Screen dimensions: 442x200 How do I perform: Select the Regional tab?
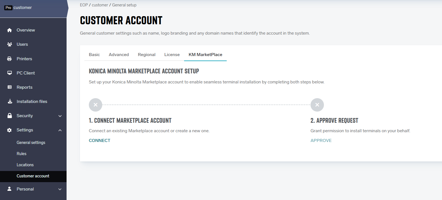[x=147, y=55]
